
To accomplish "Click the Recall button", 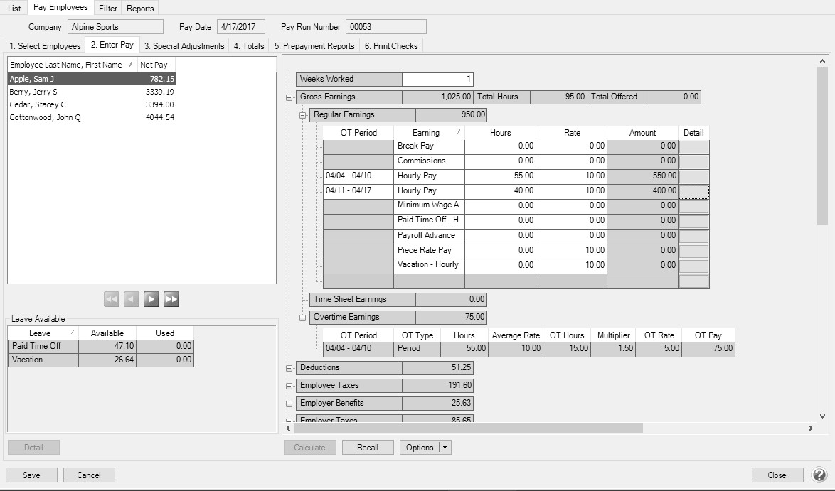I will 367,447.
